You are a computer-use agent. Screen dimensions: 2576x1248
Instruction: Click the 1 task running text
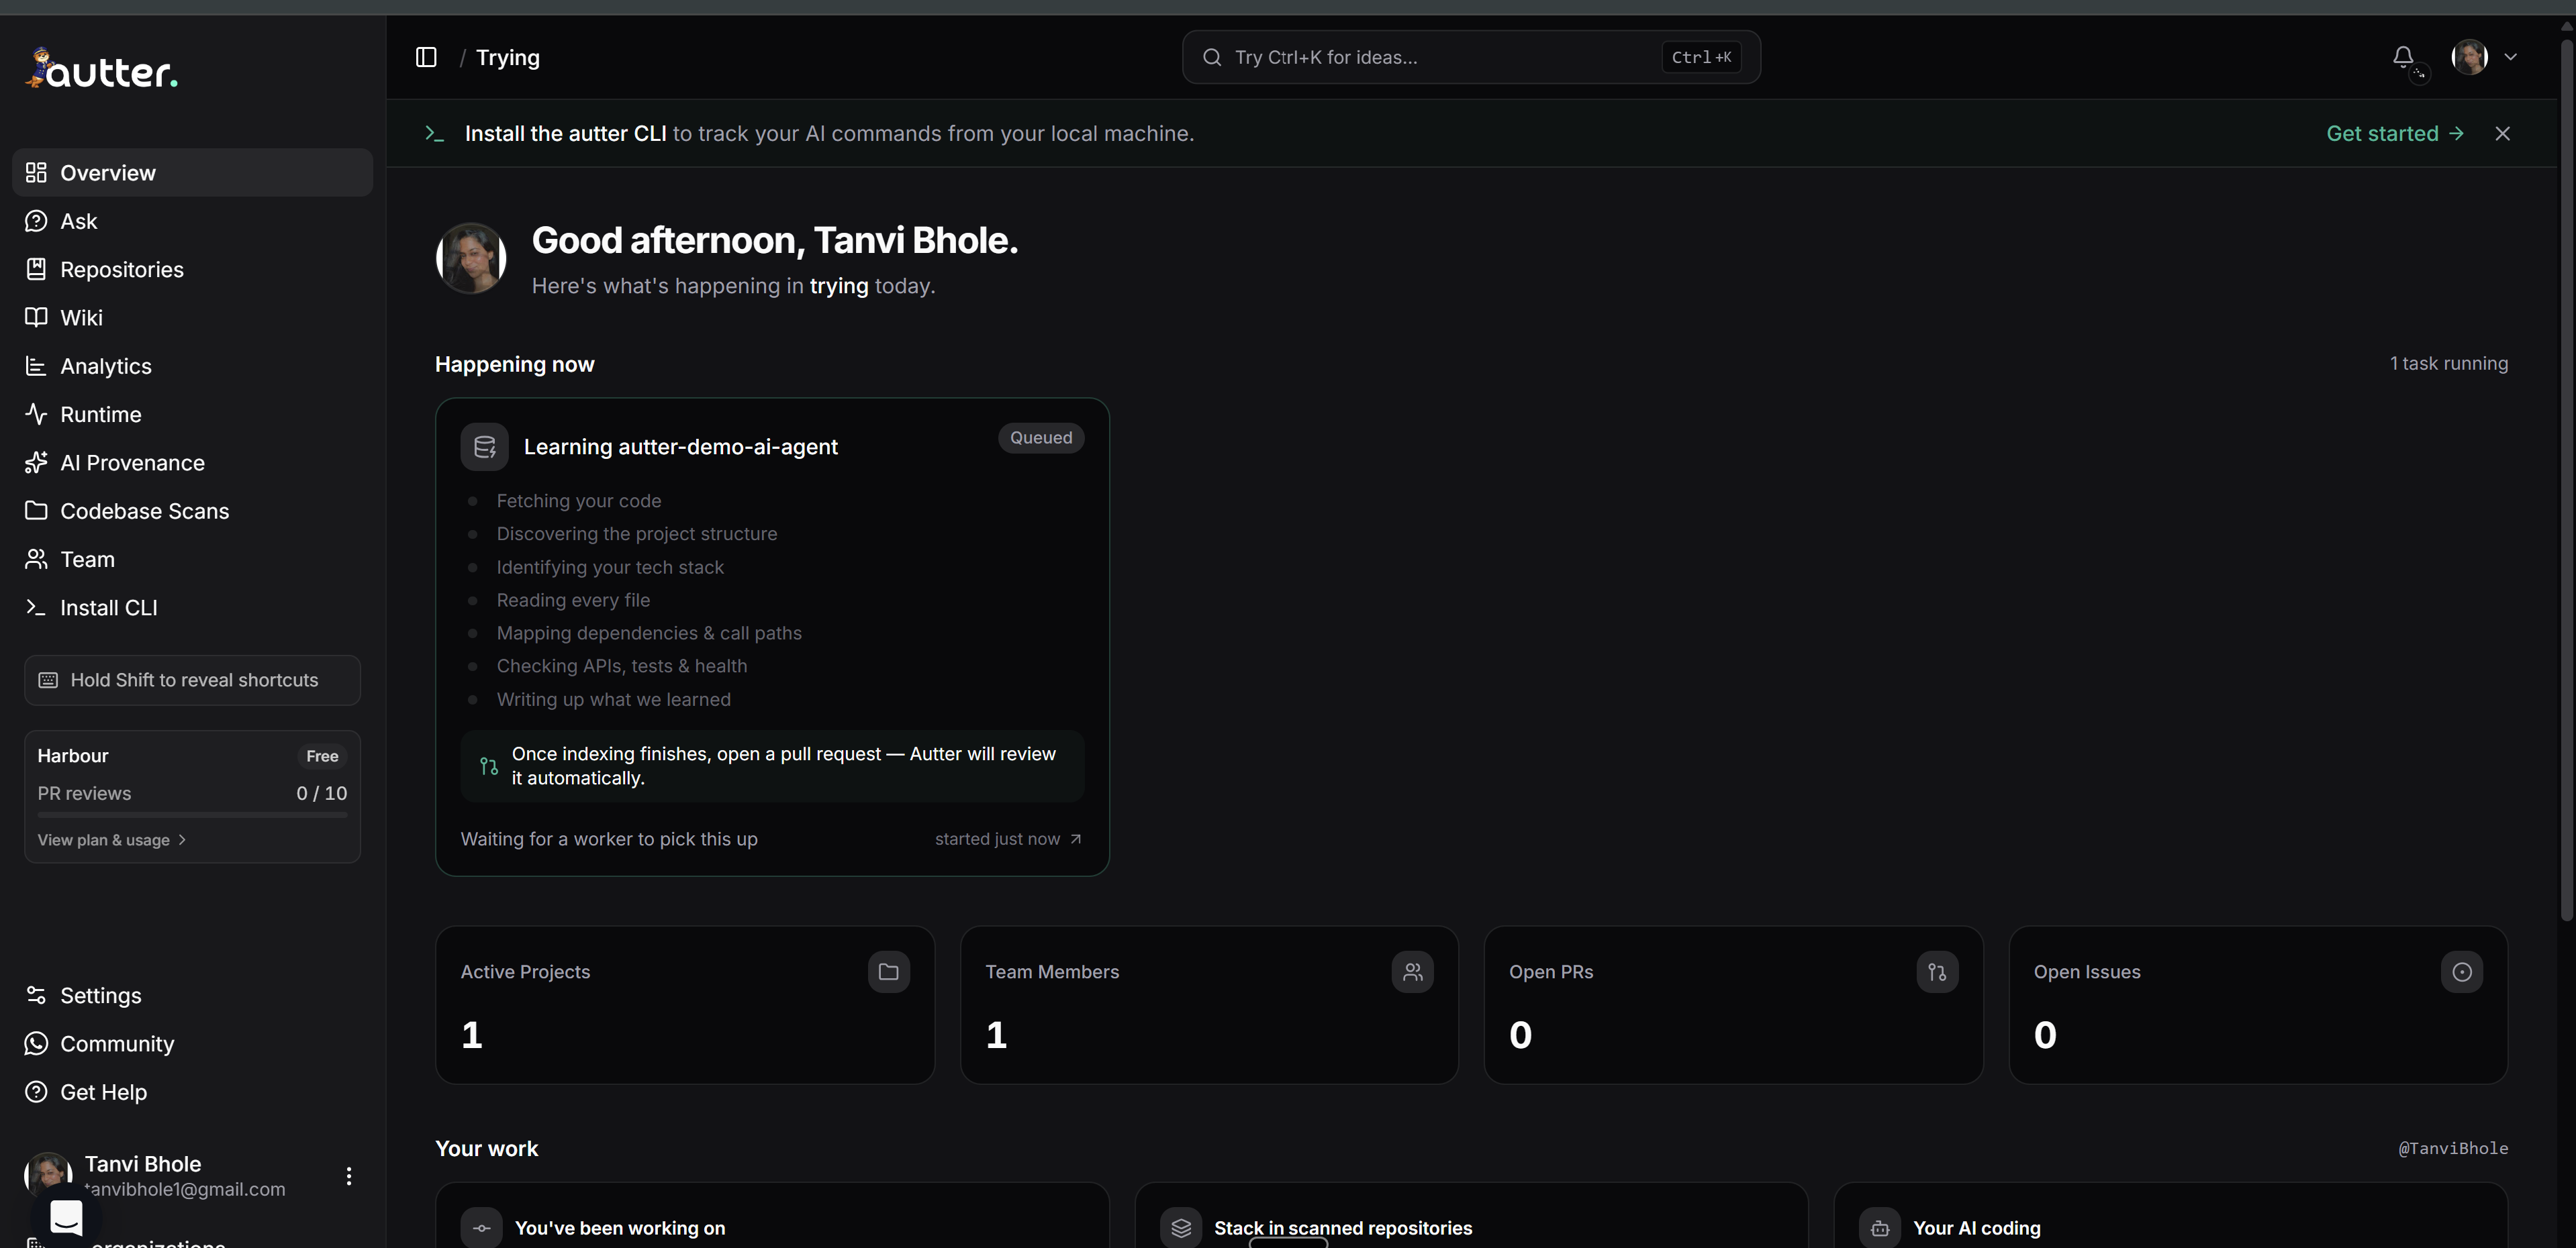(2449, 364)
